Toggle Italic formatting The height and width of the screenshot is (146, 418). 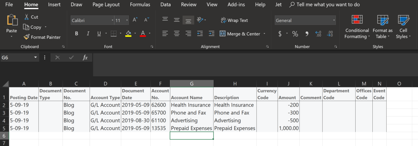click(88, 34)
